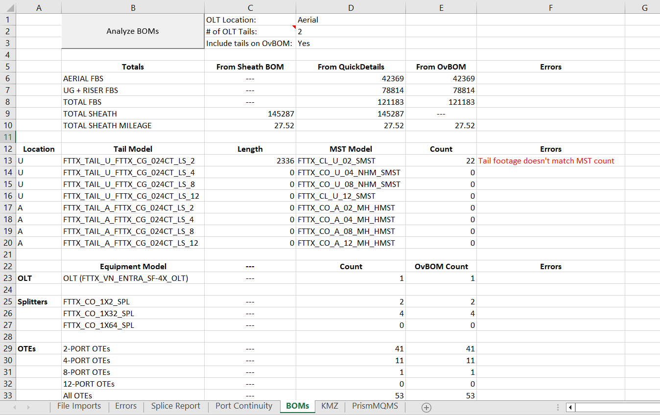660x415 pixels.
Task: Select the UG + RISER FBS cell
Action: click(x=133, y=91)
